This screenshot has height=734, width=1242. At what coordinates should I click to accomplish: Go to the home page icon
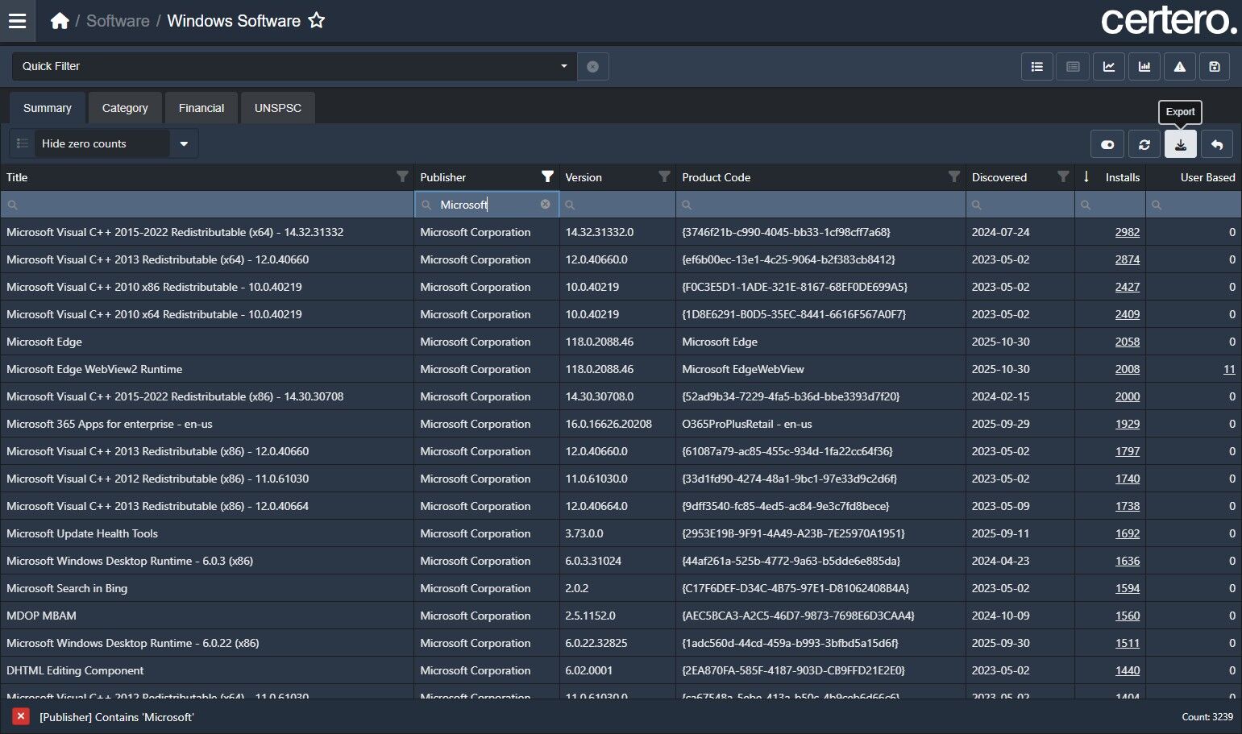pyautogui.click(x=60, y=21)
